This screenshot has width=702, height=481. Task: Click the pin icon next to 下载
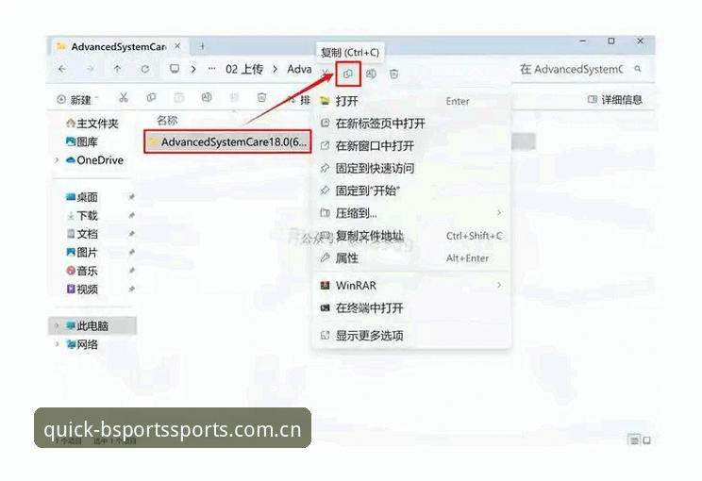coord(132,215)
